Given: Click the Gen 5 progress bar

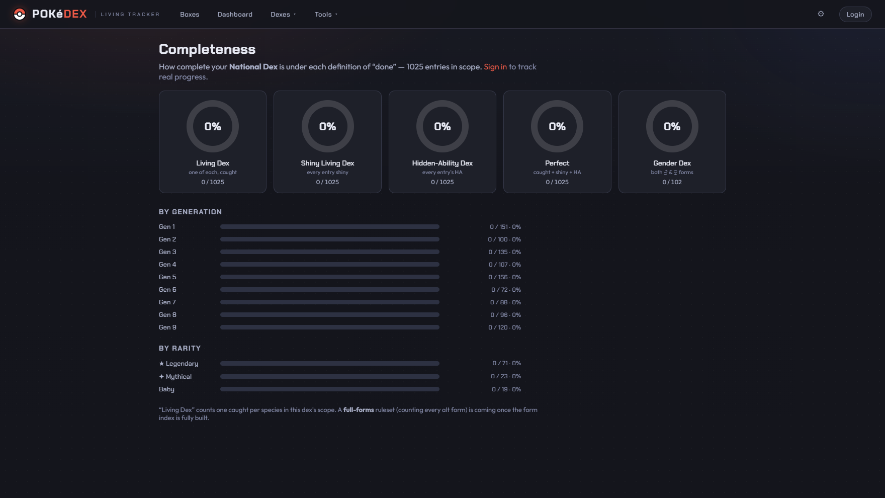Looking at the screenshot, I should [329, 277].
